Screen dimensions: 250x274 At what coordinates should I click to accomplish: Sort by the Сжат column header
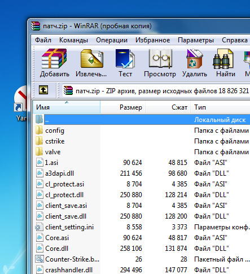click(x=168, y=107)
